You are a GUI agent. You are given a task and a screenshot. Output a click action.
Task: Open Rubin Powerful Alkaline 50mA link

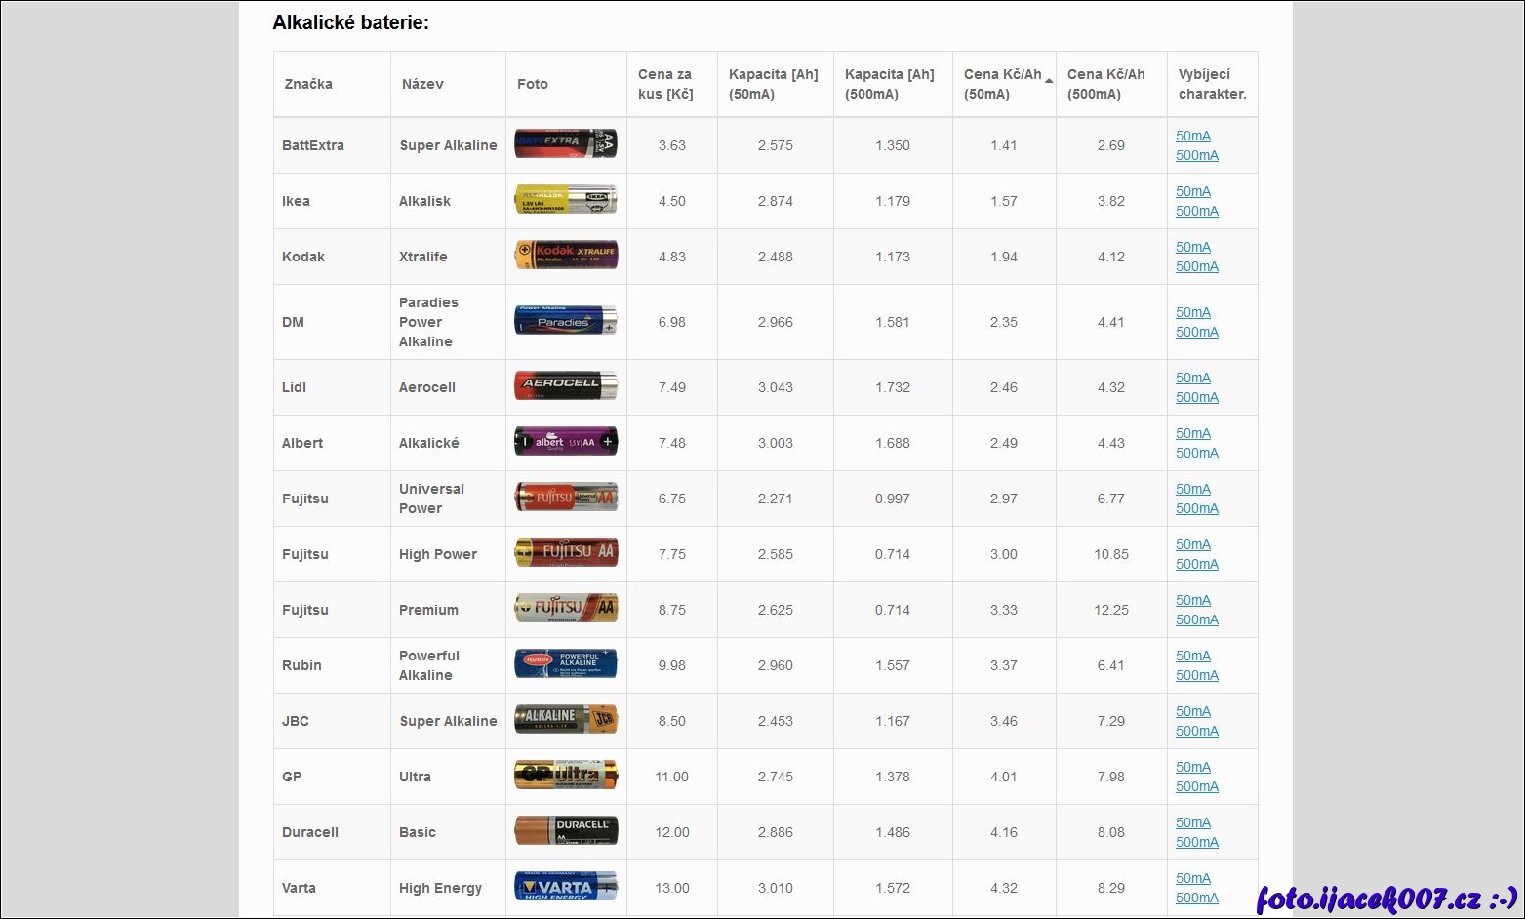(1192, 656)
